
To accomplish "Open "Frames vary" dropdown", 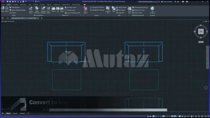I will click(x=76, y=10).
